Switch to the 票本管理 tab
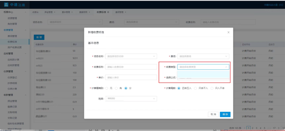Image resolution: width=285 pixels, height=131 pixels. click(66, 12)
